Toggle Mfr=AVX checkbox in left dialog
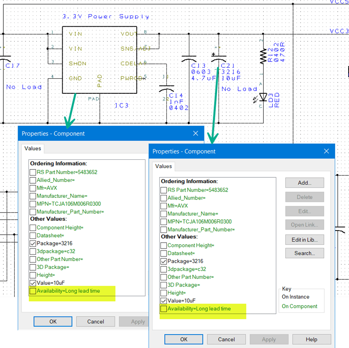349x348 pixels. click(33, 188)
